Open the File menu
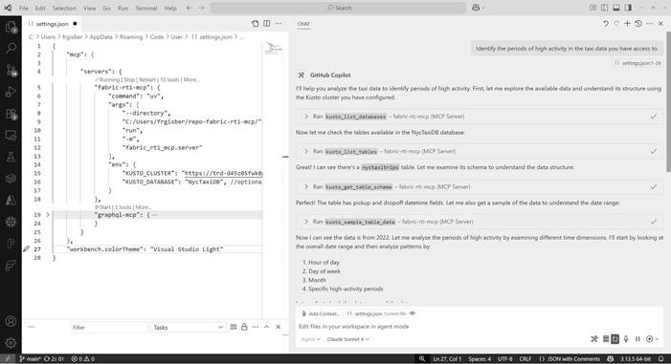Image resolution: width=671 pixels, height=364 pixels. point(24,8)
